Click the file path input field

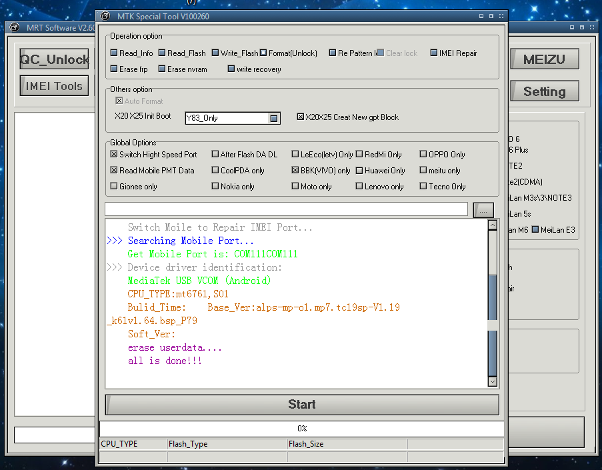287,209
